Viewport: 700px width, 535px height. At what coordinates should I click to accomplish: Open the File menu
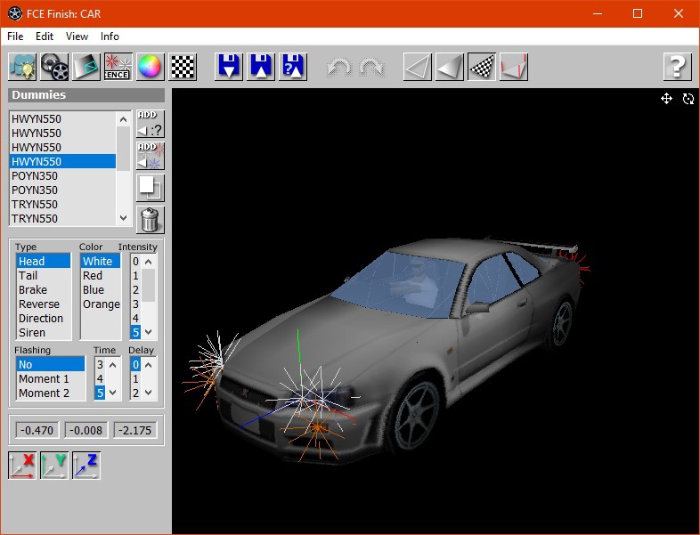15,36
